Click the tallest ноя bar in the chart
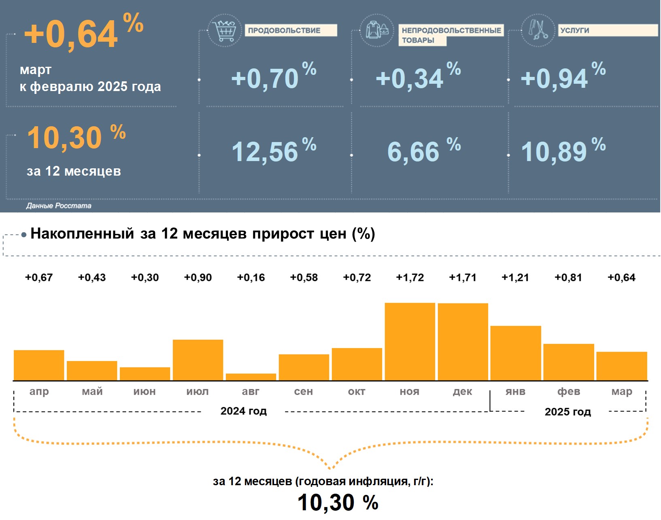 pos(410,342)
